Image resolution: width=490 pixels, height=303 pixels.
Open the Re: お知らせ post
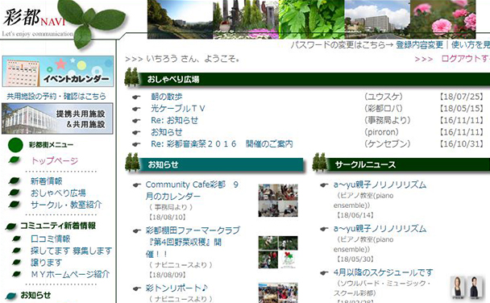(x=174, y=120)
